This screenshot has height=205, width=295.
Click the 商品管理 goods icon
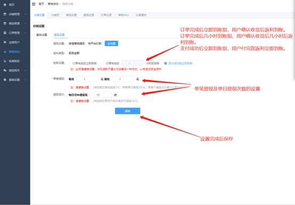[x=5, y=23]
